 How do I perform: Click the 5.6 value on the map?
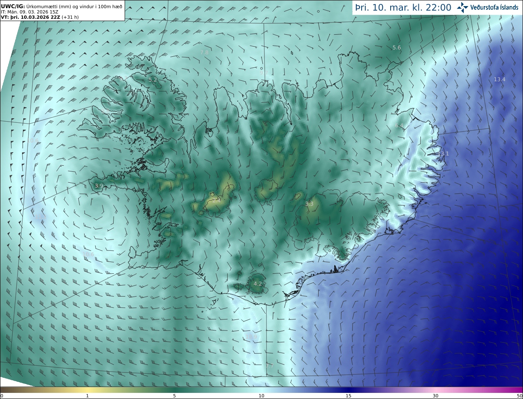click(x=396, y=48)
